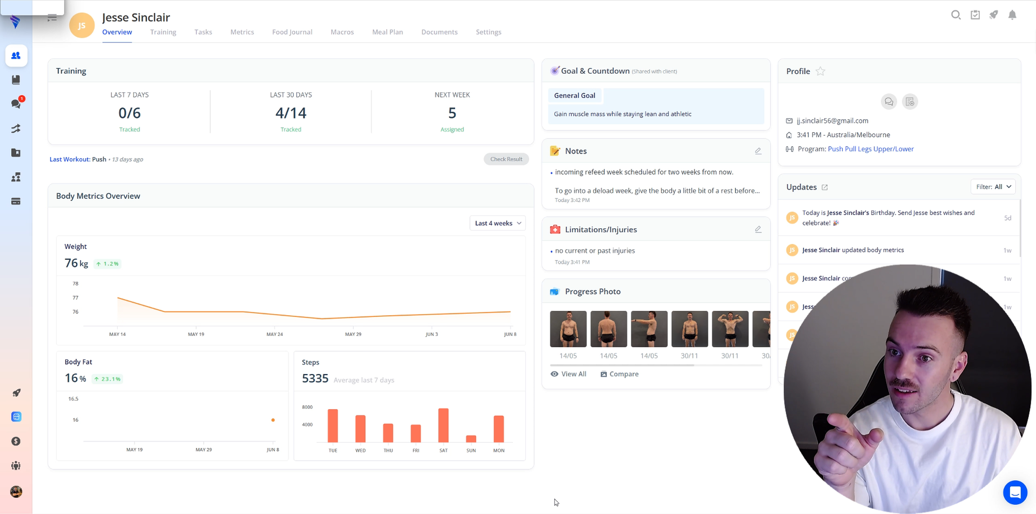Collapse the sidebar menu hamburger icon
Viewport: 1036px width, 514px height.
[x=52, y=18]
